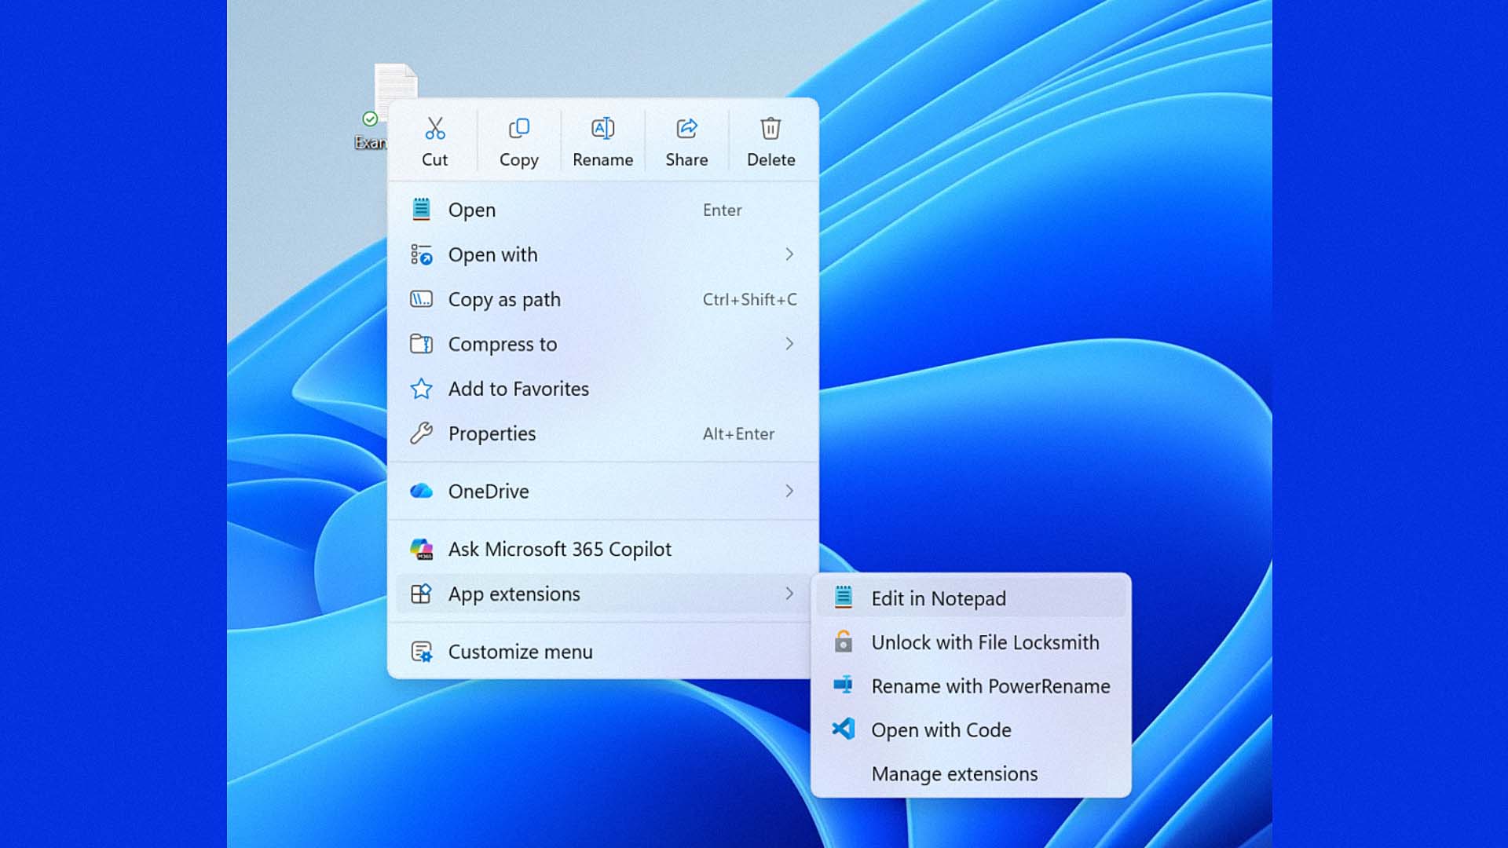Click the Copy as path icon

click(422, 299)
